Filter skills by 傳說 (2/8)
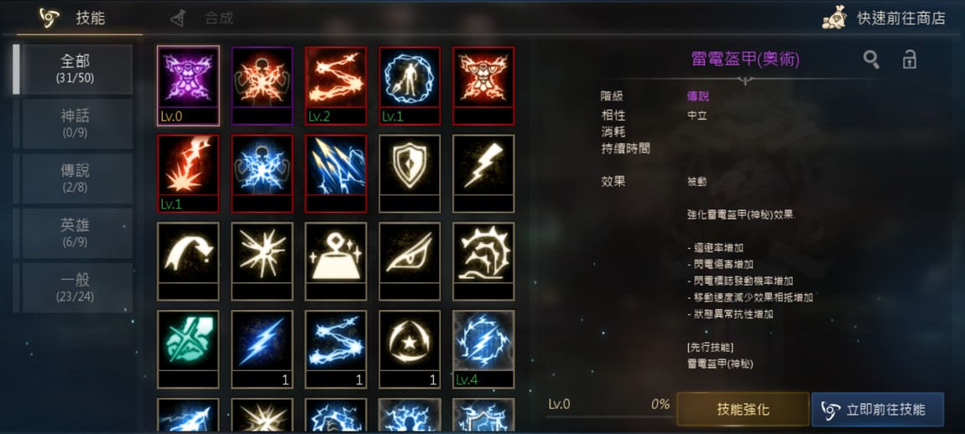Image resolution: width=965 pixels, height=434 pixels. click(x=76, y=178)
